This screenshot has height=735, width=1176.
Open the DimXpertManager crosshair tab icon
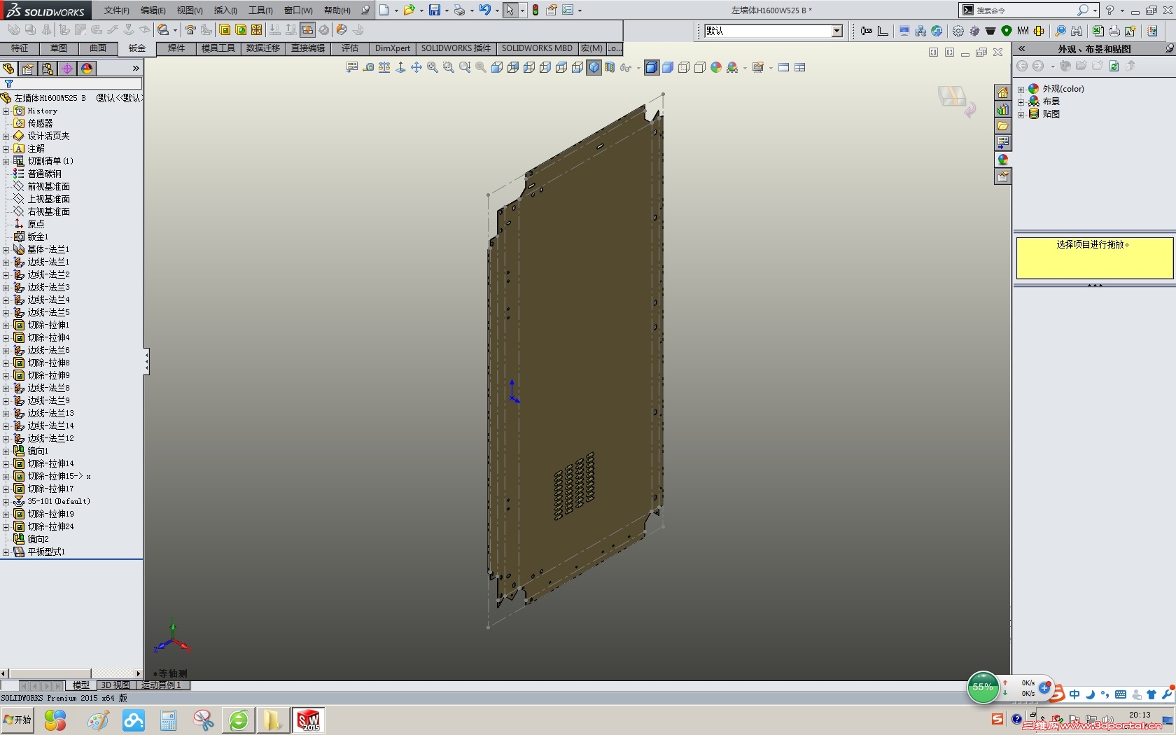point(67,68)
